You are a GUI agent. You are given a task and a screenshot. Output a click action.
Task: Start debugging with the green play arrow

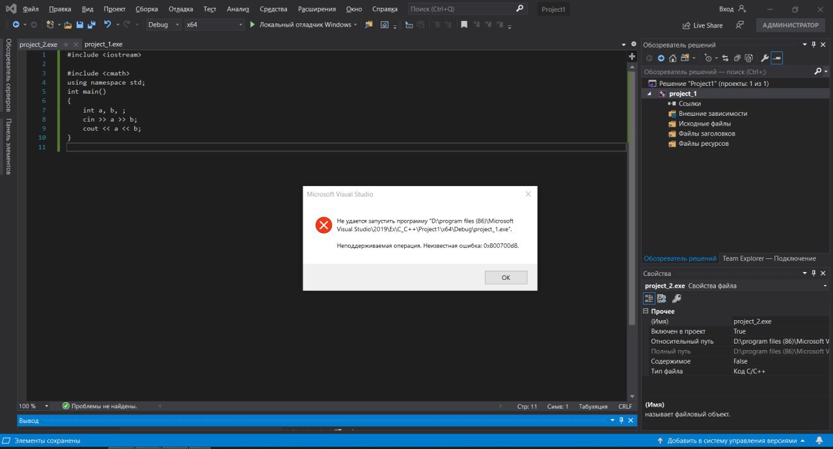click(252, 25)
